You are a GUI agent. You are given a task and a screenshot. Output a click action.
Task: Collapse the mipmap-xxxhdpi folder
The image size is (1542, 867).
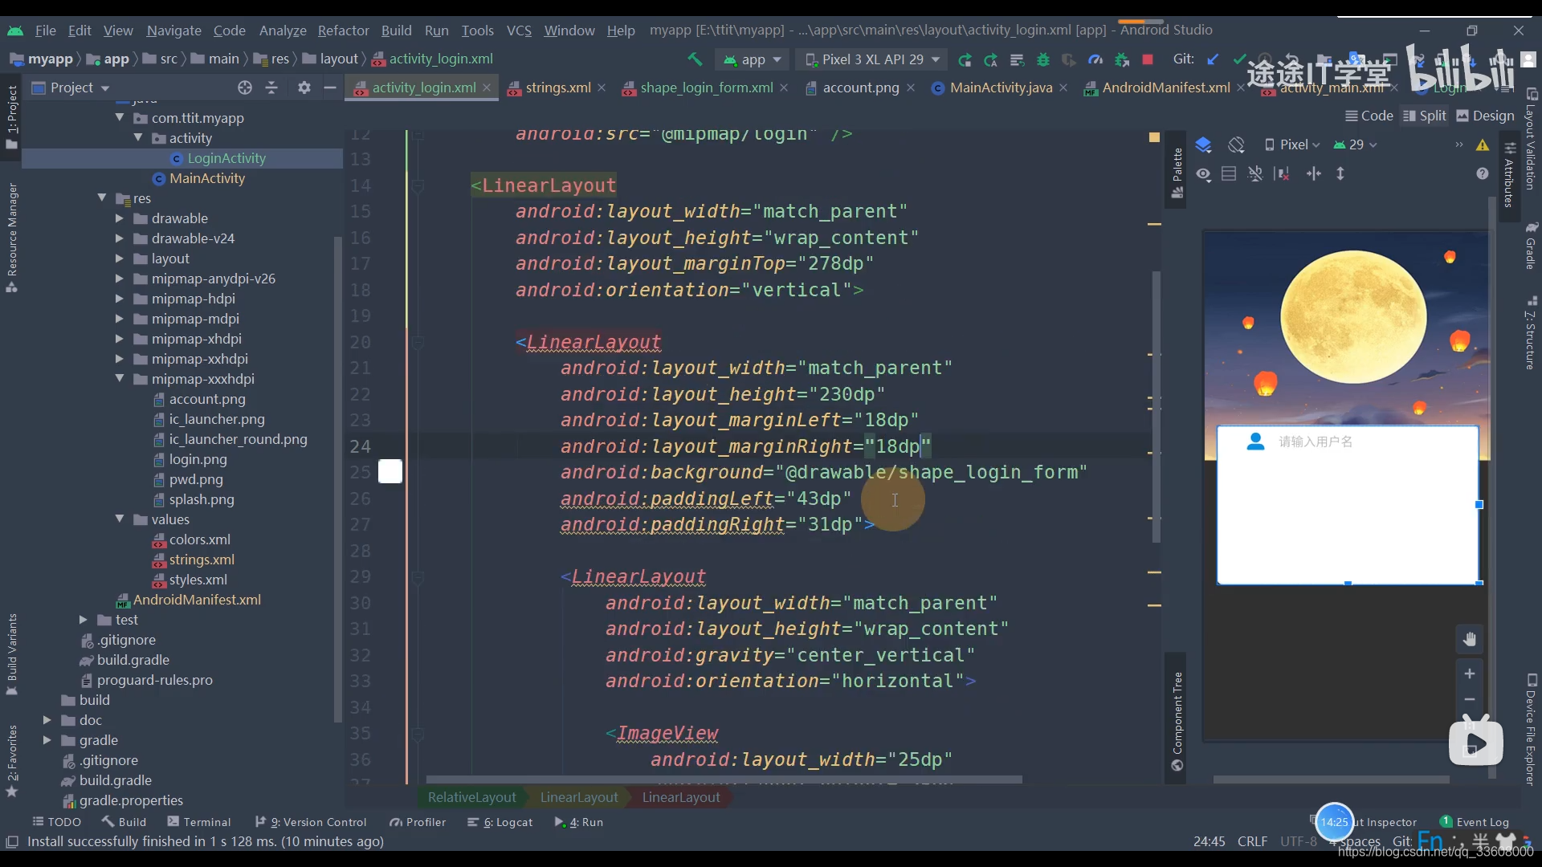tap(119, 379)
